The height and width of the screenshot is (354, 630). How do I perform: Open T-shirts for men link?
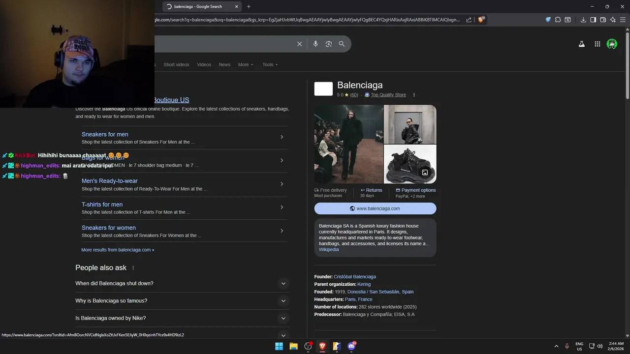point(102,205)
